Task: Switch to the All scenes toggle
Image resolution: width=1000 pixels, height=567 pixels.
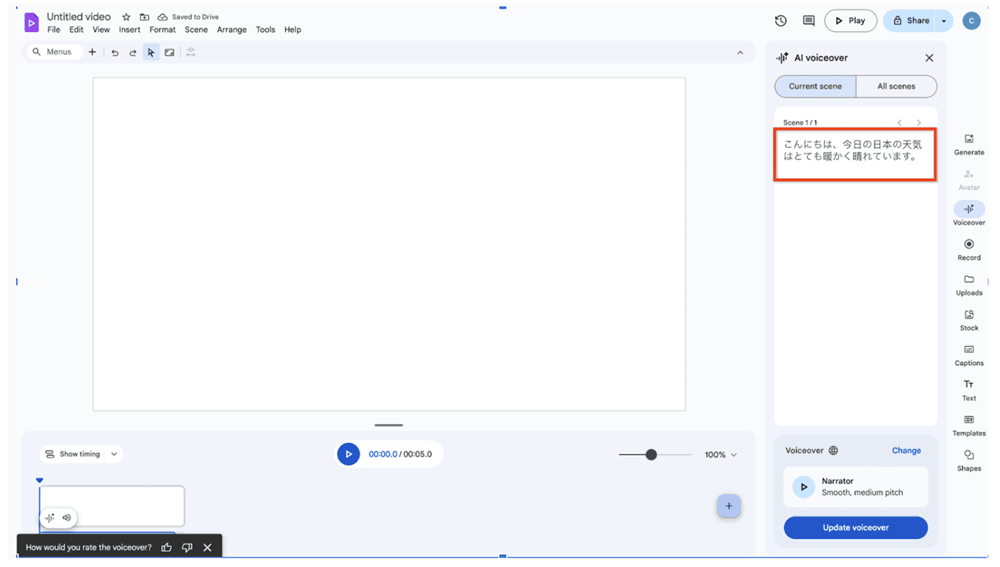Action: pos(896,86)
